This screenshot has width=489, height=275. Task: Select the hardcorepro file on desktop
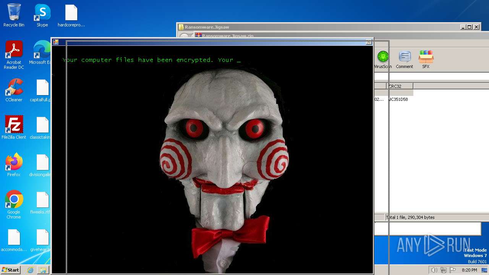pyautogui.click(x=71, y=15)
